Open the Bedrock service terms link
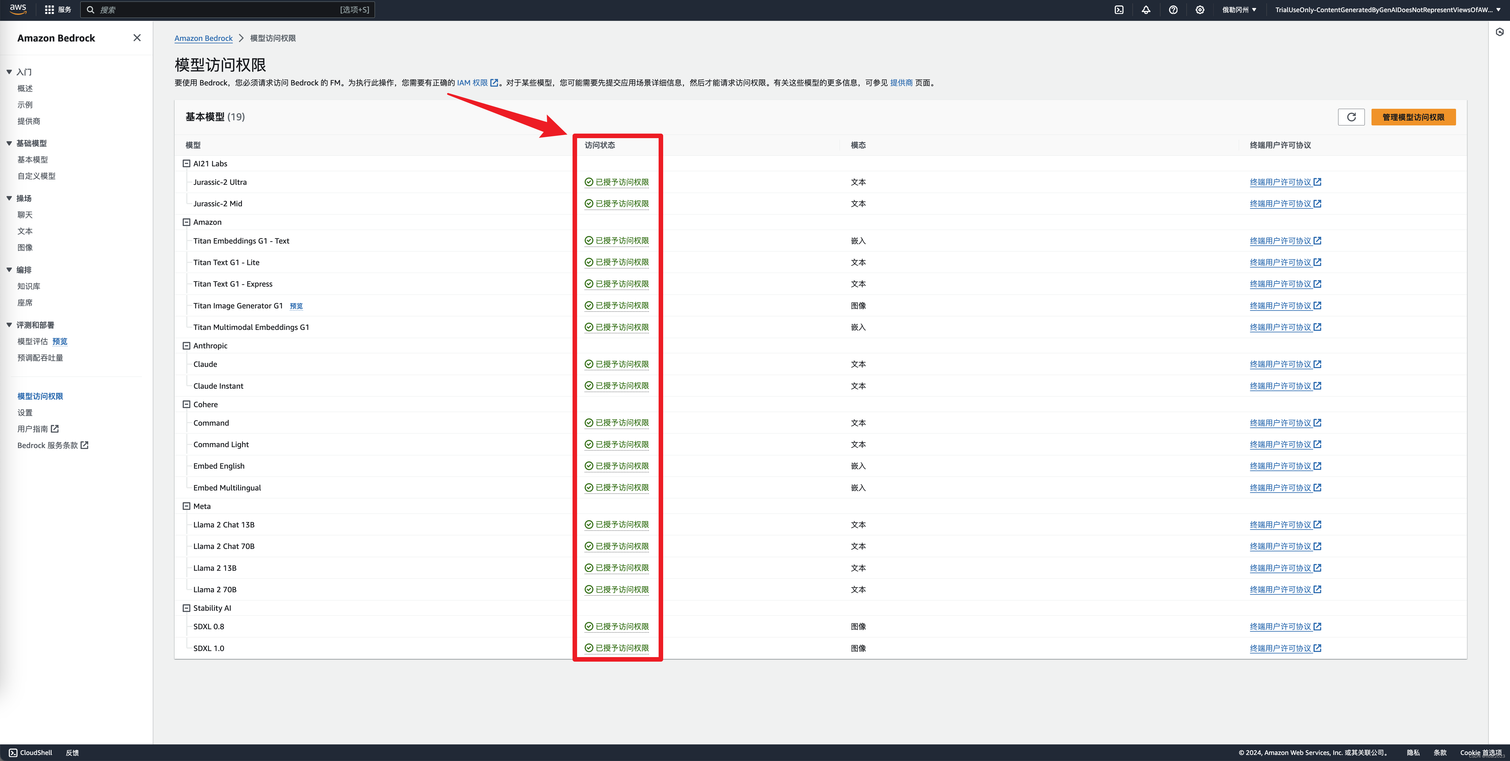Image resolution: width=1510 pixels, height=761 pixels. (x=53, y=445)
